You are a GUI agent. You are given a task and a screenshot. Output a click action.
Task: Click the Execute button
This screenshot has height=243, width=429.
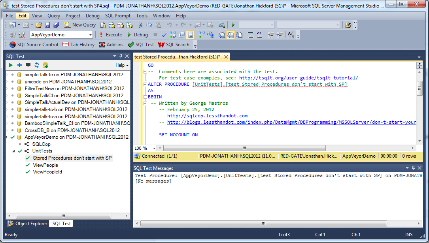tap(110, 35)
